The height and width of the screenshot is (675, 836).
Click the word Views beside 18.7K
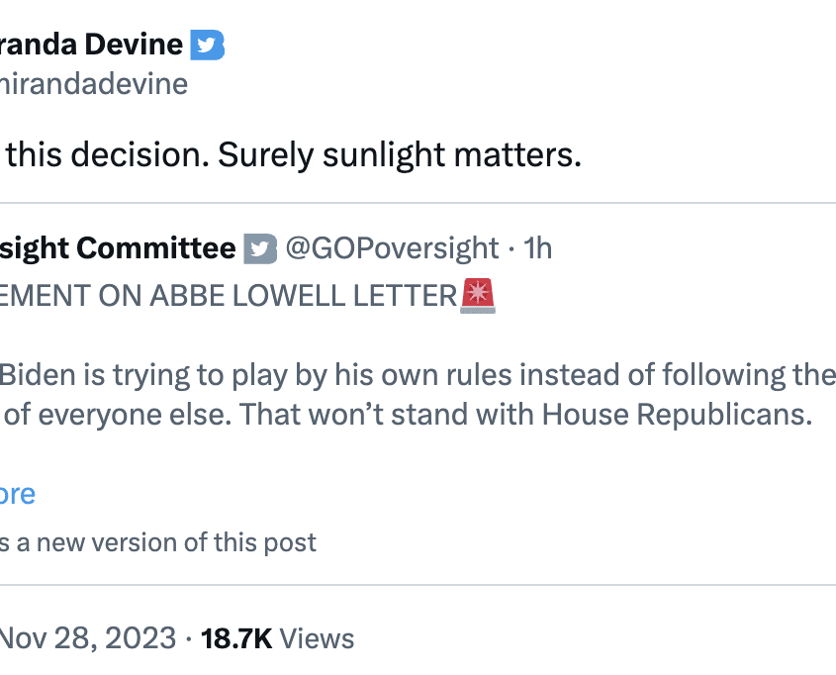click(x=317, y=638)
